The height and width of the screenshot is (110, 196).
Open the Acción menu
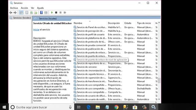click(24, 8)
